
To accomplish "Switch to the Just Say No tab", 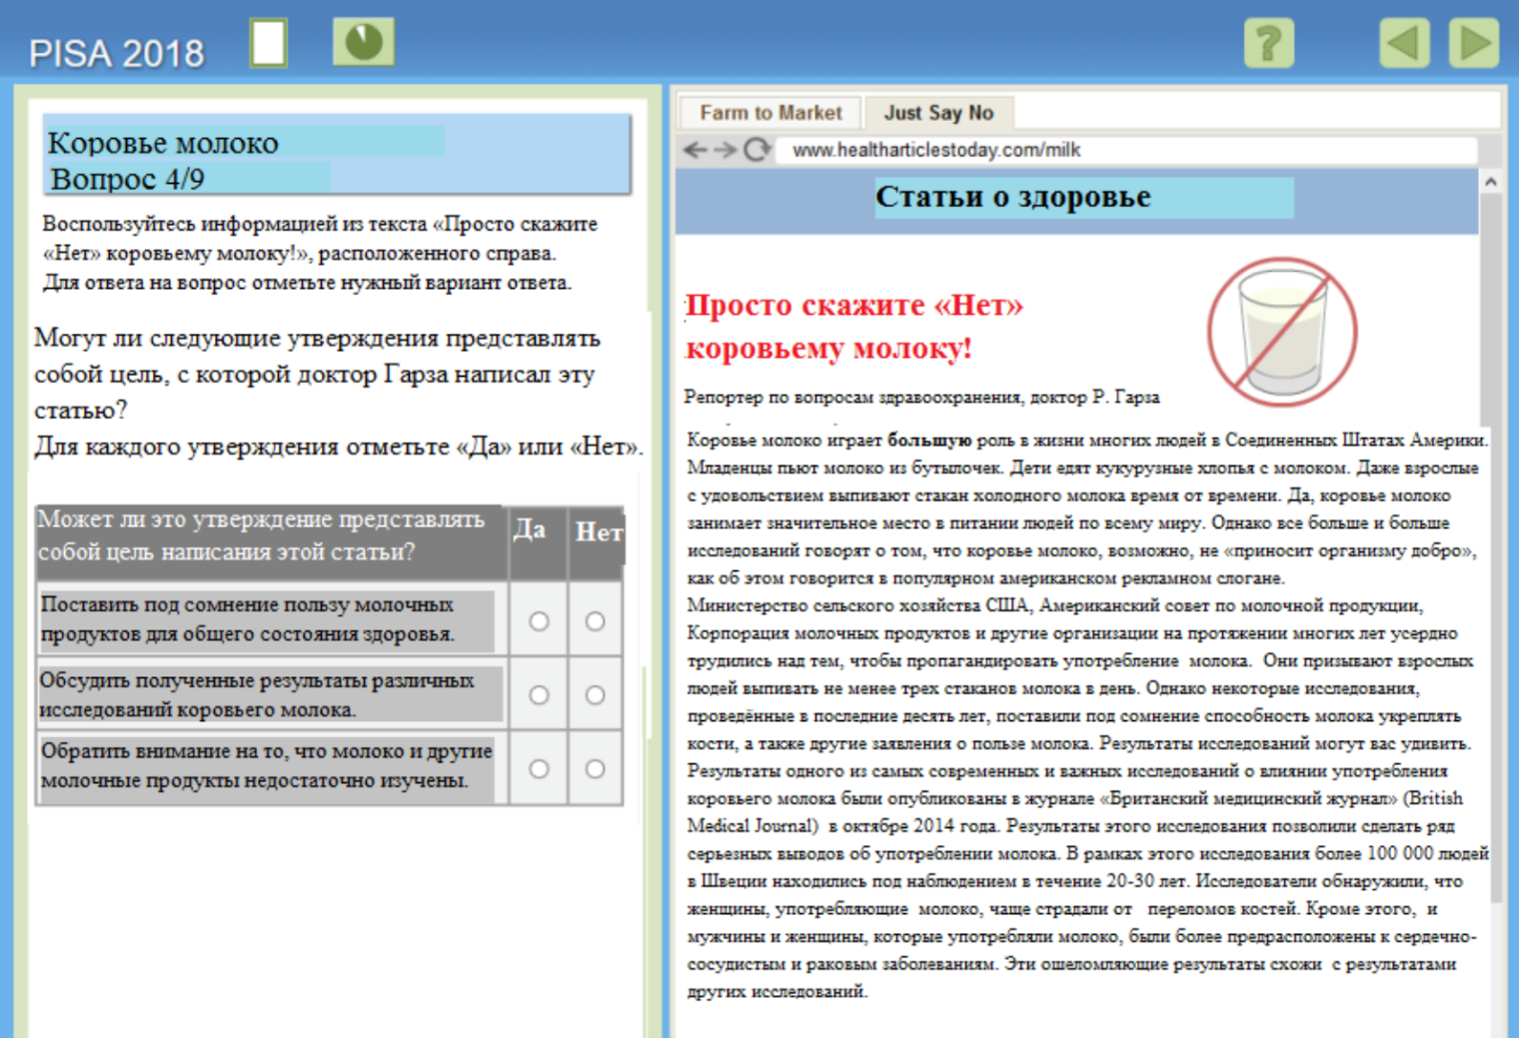I will pyautogui.click(x=938, y=113).
